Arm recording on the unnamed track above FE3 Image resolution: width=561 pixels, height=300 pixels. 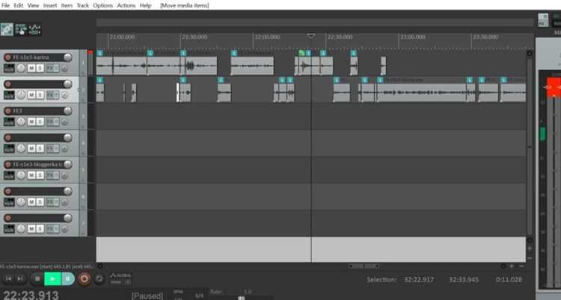point(8,84)
